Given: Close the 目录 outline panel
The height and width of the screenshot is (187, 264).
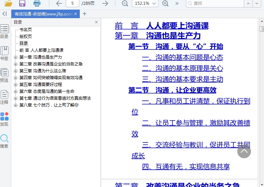Looking at the screenshot, I should (x=96, y=22).
